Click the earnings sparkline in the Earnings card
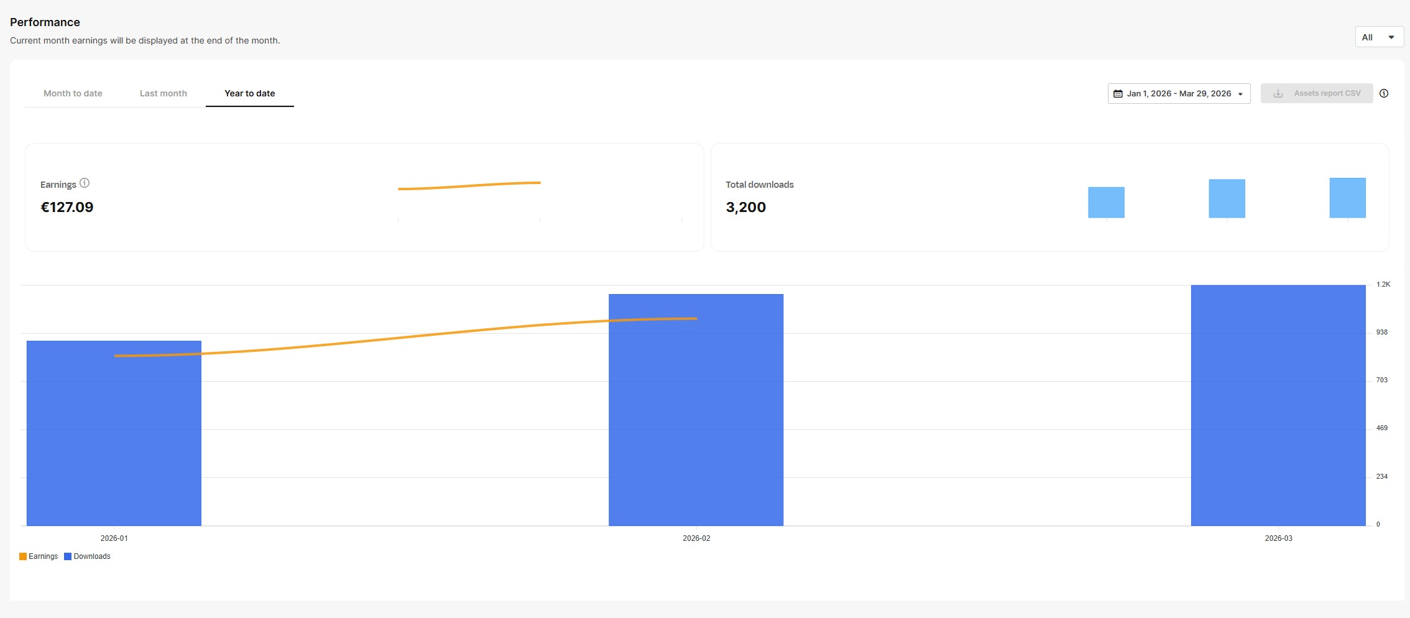1410x618 pixels. [x=469, y=185]
